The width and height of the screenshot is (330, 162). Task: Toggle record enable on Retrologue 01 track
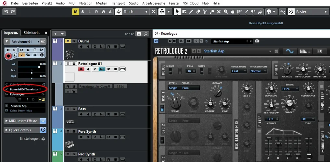[81, 69]
